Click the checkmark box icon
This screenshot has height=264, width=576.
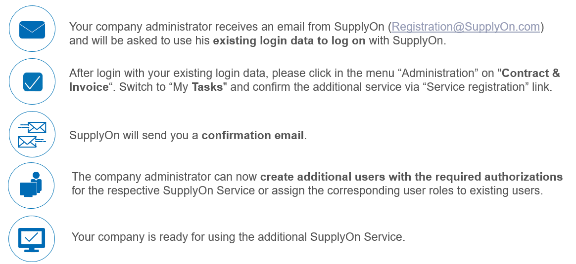pyautogui.click(x=32, y=81)
